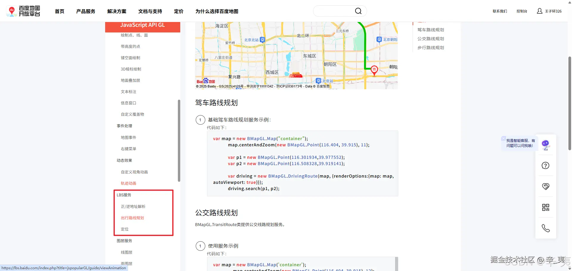Viewport: 572px width, 271px height.
Task: Select the 定价 menu item
Action: [179, 11]
